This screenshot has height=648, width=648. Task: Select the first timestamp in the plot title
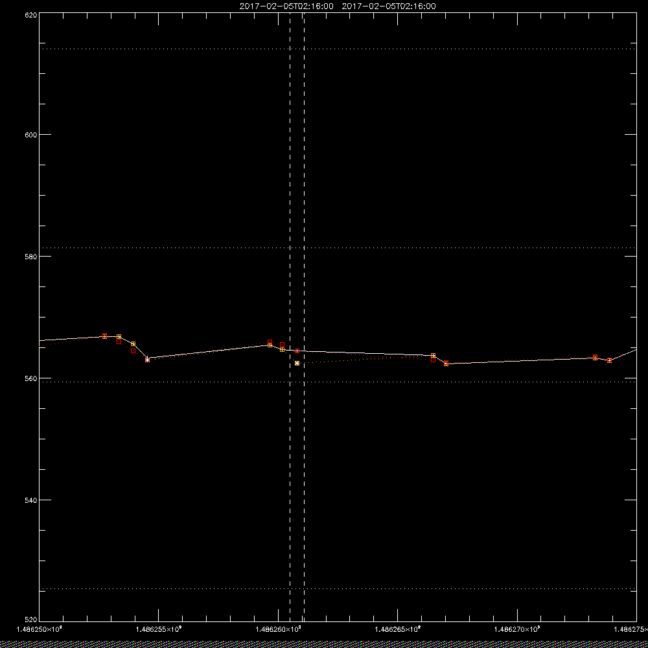point(286,6)
